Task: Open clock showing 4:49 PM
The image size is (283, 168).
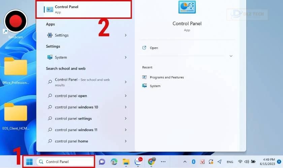Action: pyautogui.click(x=267, y=162)
